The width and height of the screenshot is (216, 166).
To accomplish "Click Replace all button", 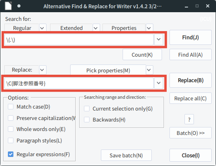I will [x=190, y=98].
